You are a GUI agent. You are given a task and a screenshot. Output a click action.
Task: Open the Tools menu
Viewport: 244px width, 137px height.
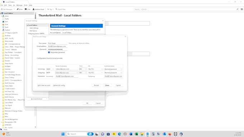(x=26, y=5)
